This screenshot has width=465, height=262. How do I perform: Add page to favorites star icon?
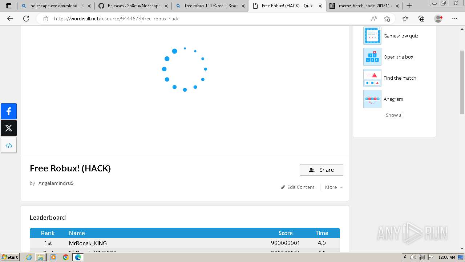pyautogui.click(x=387, y=19)
